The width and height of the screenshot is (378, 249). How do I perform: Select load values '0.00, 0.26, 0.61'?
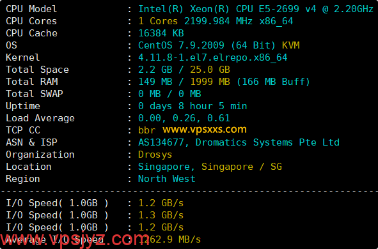(x=184, y=118)
